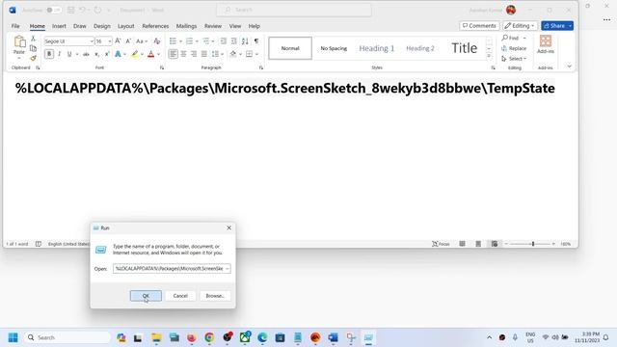Open Editing mode dropdown

tap(520, 26)
